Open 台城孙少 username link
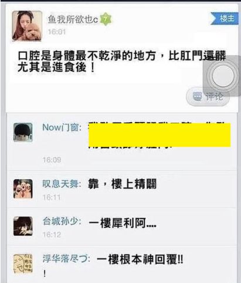 tap(62, 221)
